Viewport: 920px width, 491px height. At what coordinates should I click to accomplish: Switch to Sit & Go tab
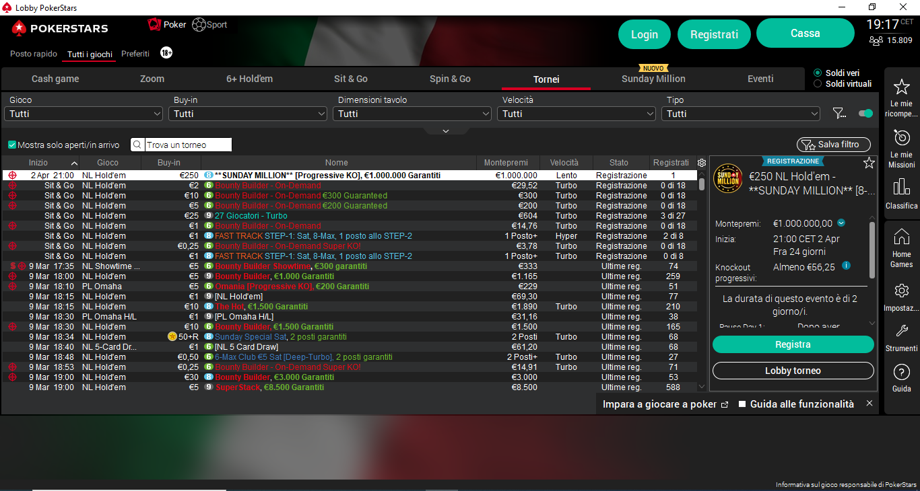click(x=351, y=79)
